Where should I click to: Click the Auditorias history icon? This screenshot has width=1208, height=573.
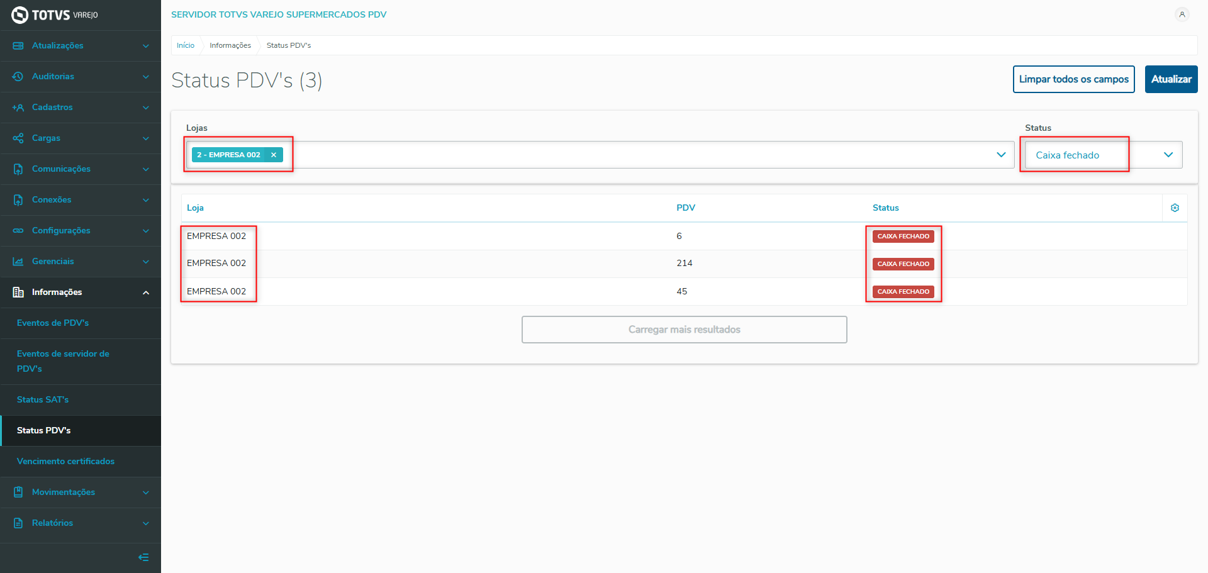pyautogui.click(x=18, y=77)
